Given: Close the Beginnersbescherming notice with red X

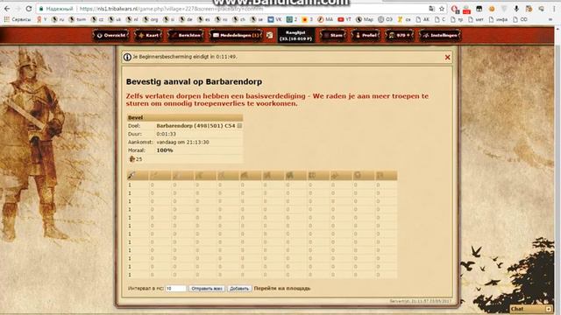Looking at the screenshot, I should click(x=447, y=57).
